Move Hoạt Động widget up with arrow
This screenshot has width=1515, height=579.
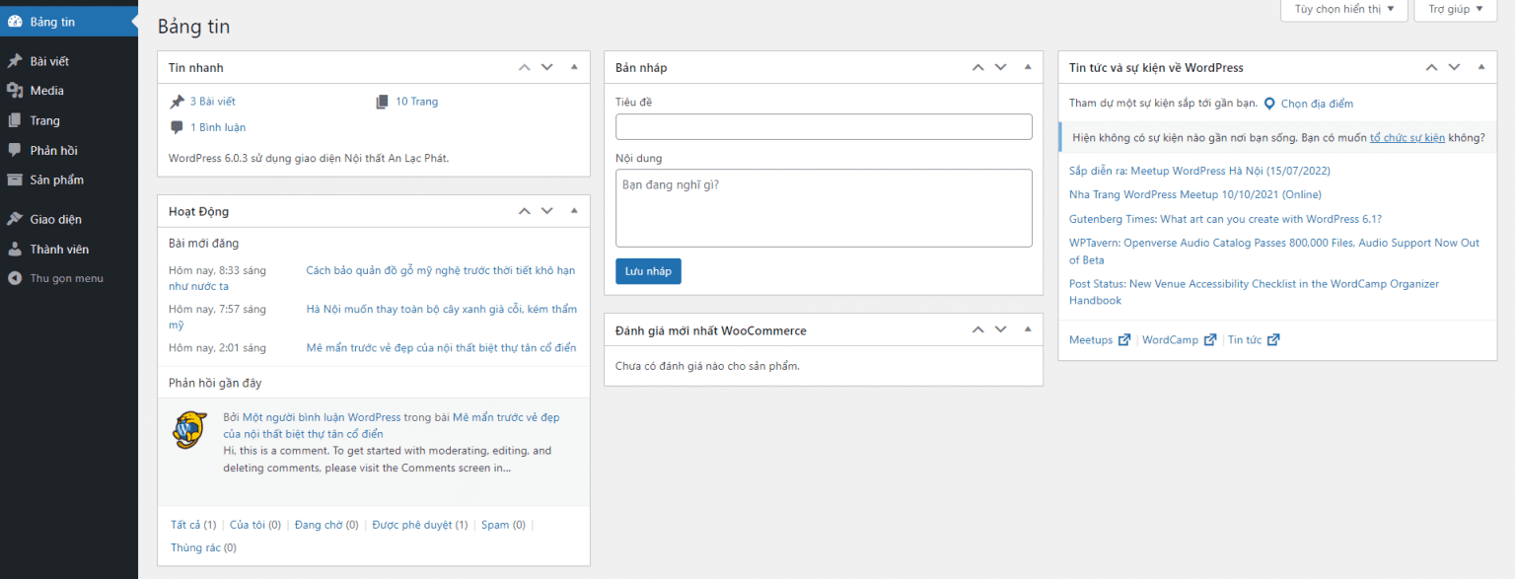[x=524, y=211]
